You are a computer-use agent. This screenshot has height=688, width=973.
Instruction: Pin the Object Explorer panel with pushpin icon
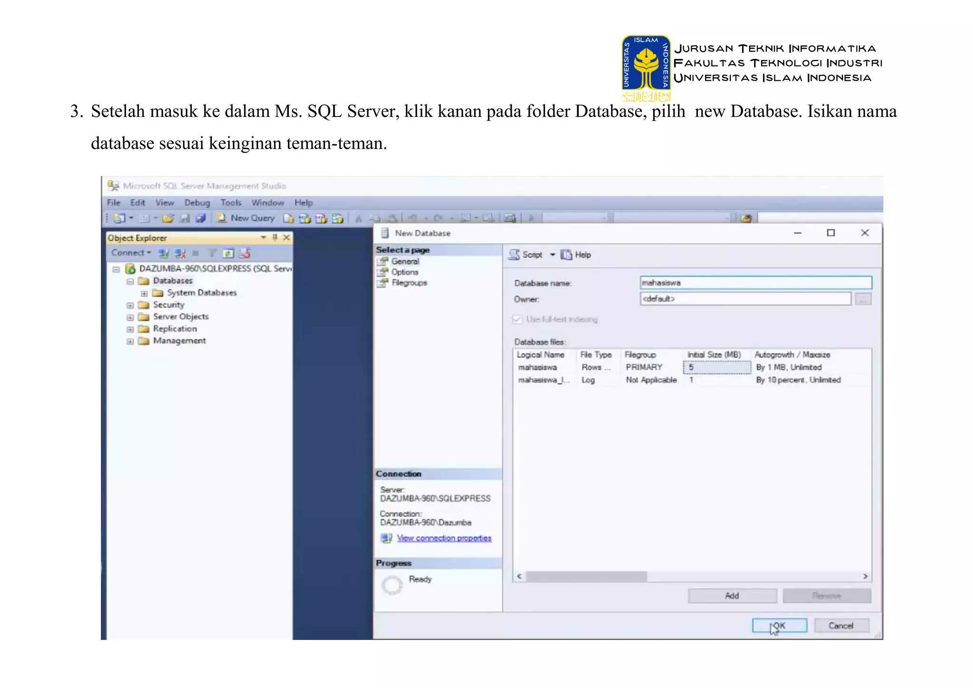tap(275, 237)
